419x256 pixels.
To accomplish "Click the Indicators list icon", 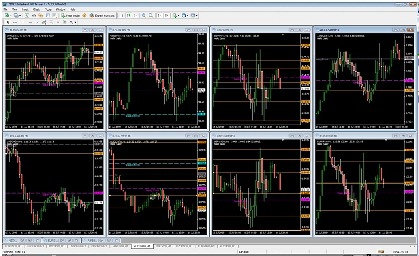I will coord(175,16).
